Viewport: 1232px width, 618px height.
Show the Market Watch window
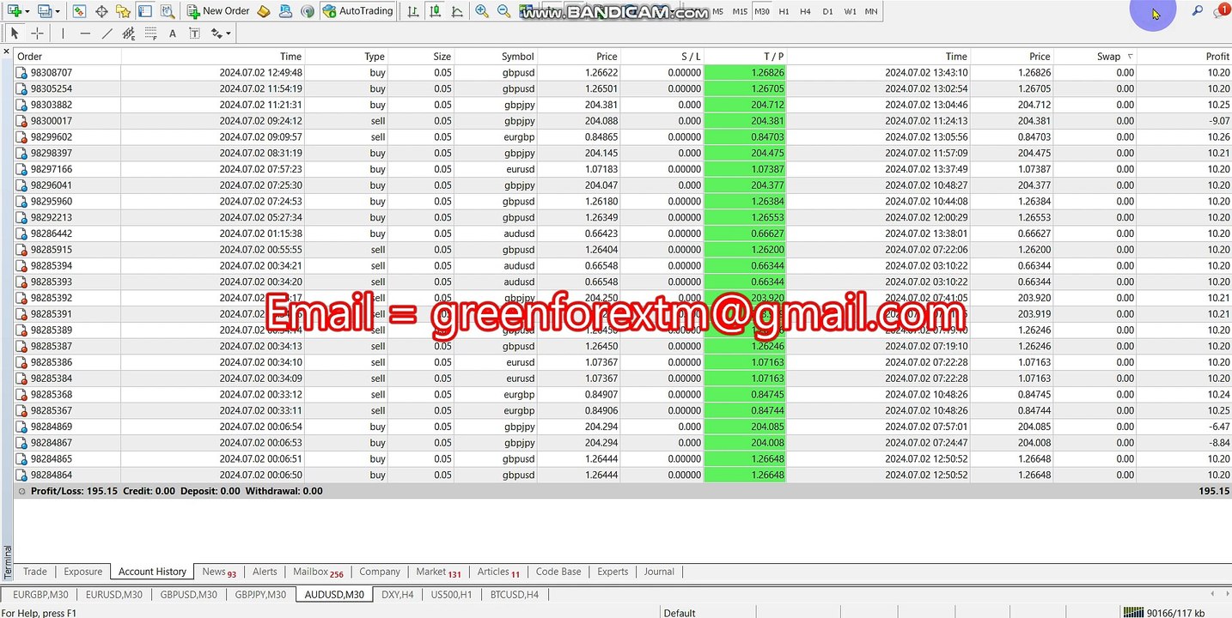[x=79, y=11]
